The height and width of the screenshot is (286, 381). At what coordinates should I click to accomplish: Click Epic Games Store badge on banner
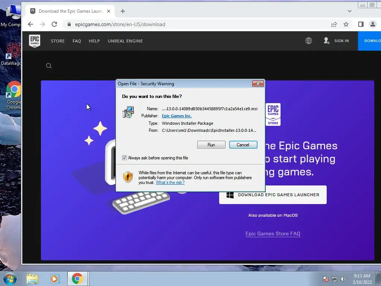[x=273, y=114]
